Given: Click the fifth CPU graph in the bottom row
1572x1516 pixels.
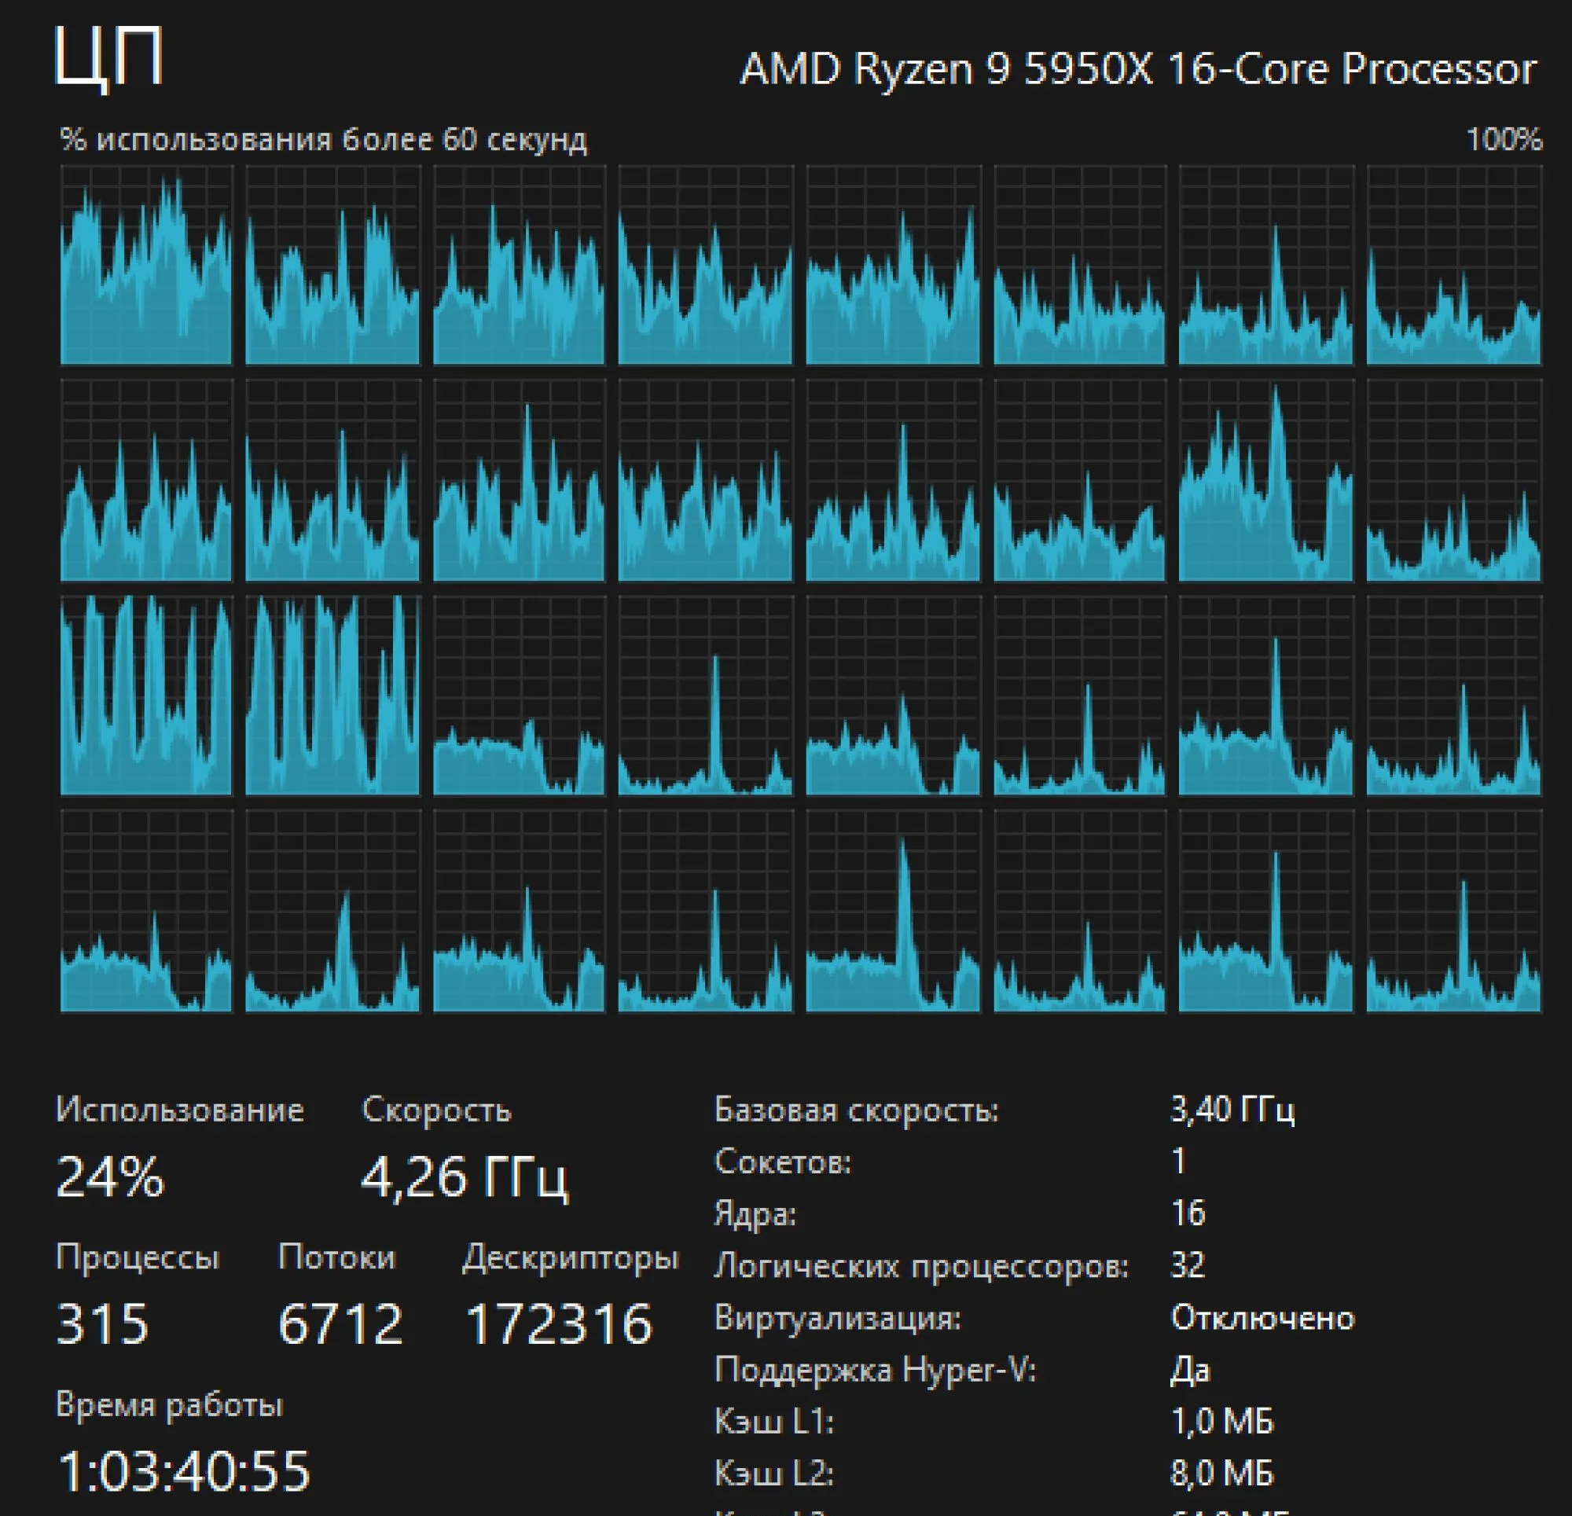Looking at the screenshot, I should (894, 910).
